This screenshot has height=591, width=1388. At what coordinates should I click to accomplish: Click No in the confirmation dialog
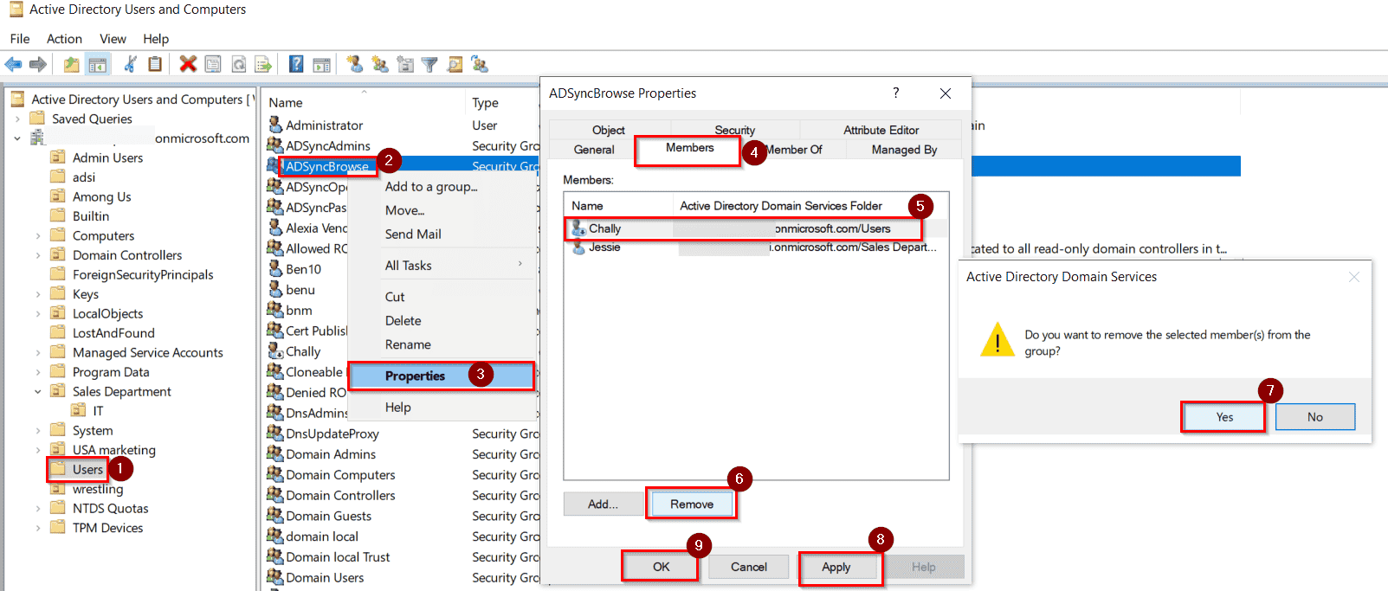point(1314,417)
